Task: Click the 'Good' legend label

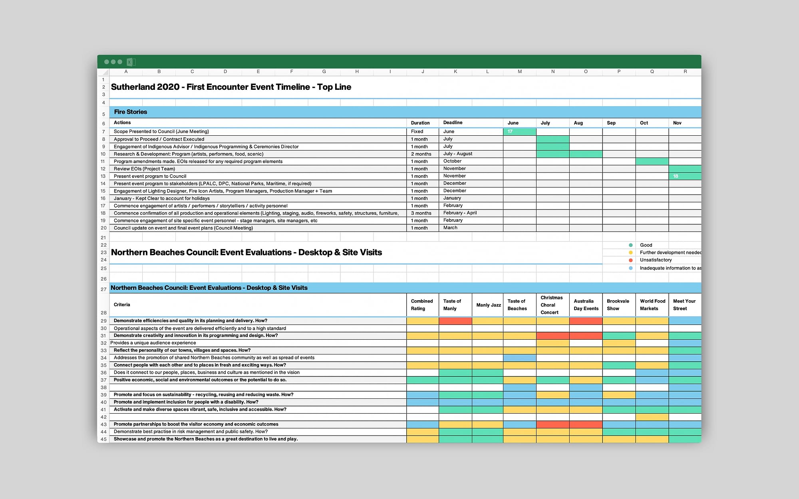Action: pos(646,245)
